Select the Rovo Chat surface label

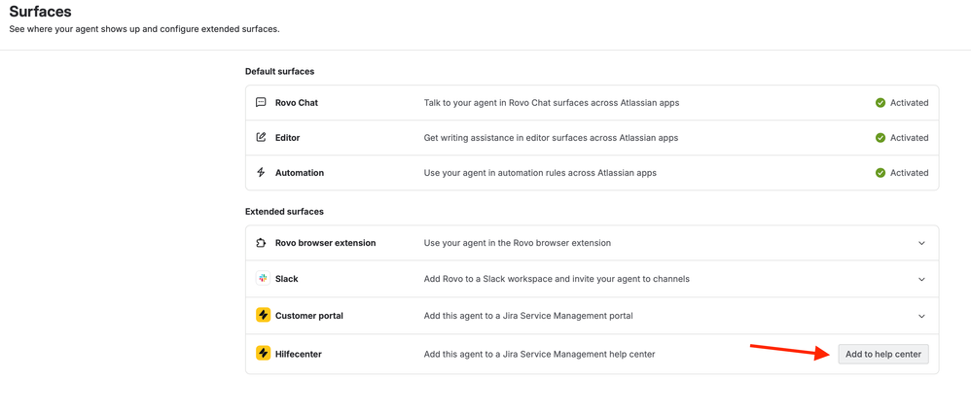point(297,102)
